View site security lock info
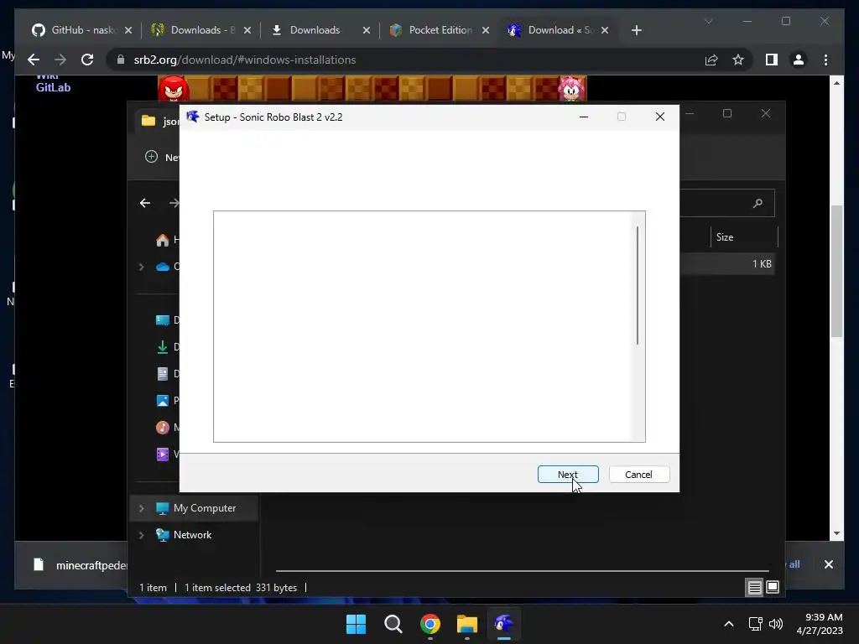Image resolution: width=859 pixels, height=644 pixels. point(121,60)
